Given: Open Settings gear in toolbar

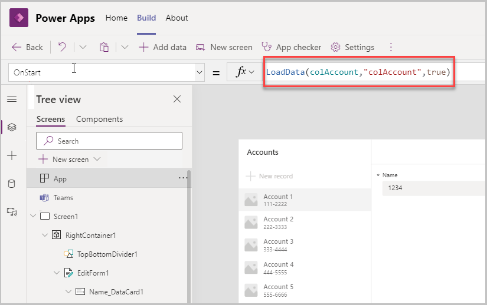Looking at the screenshot, I should point(335,47).
